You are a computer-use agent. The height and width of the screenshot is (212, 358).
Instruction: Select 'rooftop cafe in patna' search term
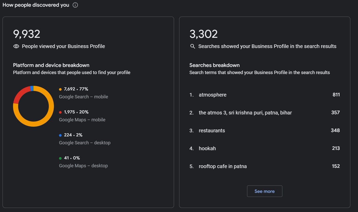tap(223, 166)
